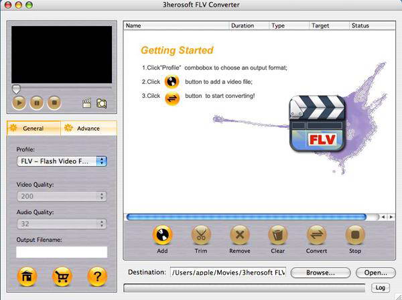
Task: Click the video preview screen
Action: pyautogui.click(x=62, y=54)
